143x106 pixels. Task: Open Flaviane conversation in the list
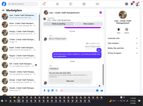click(x=19, y=73)
